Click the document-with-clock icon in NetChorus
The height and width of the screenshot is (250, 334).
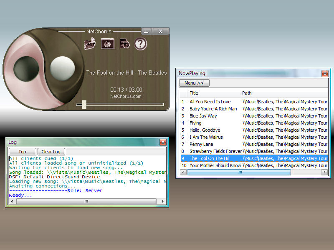pos(124,43)
